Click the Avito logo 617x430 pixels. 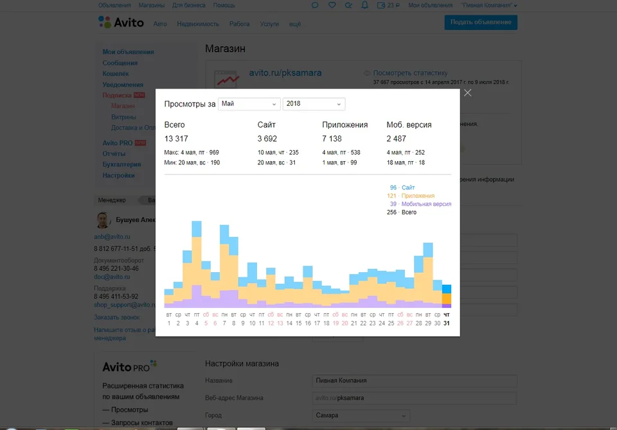(121, 22)
